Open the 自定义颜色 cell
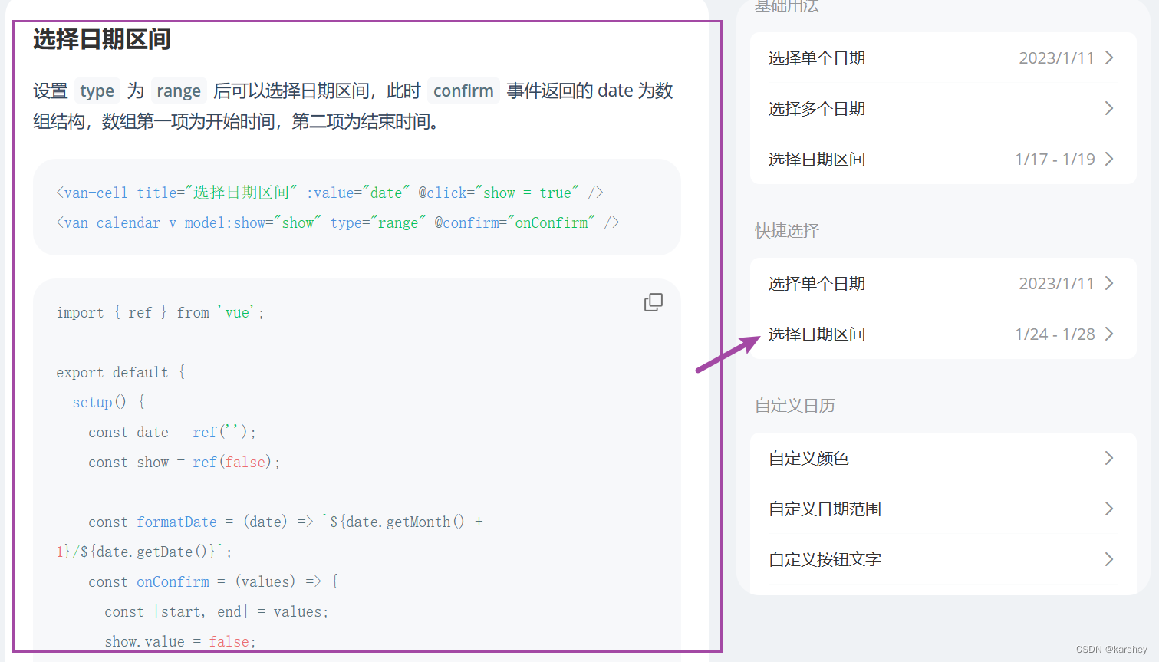 pos(943,459)
